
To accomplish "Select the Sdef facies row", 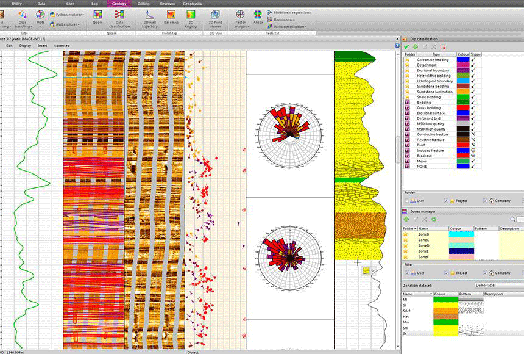I will coord(463,311).
